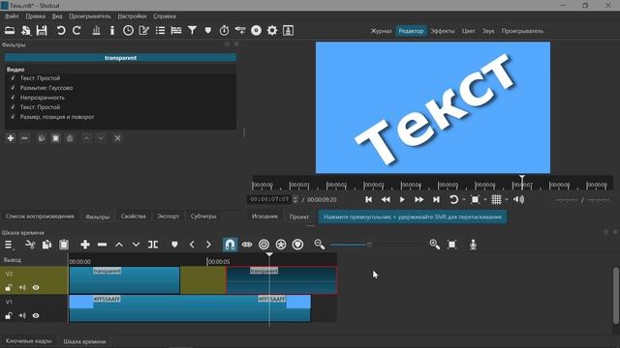The width and height of the screenshot is (620, 348).
Task: Uncheck Непрозрачность filter checkbox
Action: 13,98
